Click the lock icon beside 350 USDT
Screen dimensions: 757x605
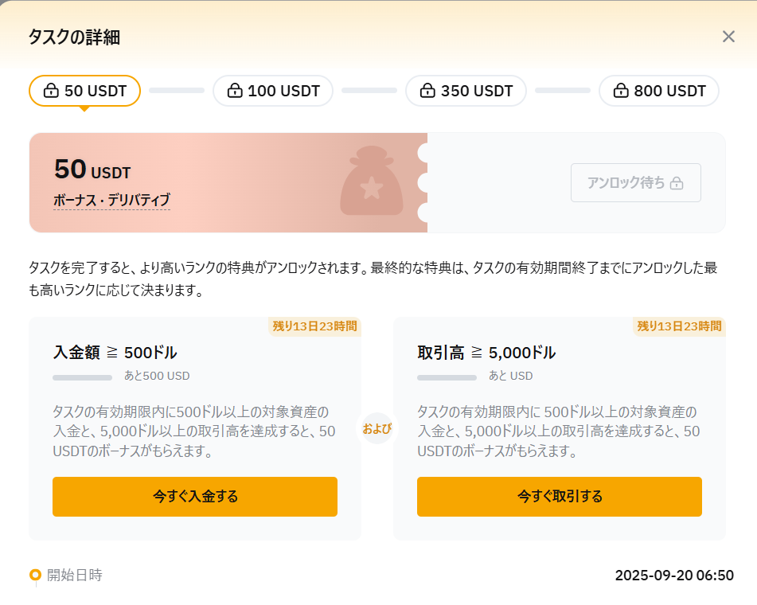(427, 91)
